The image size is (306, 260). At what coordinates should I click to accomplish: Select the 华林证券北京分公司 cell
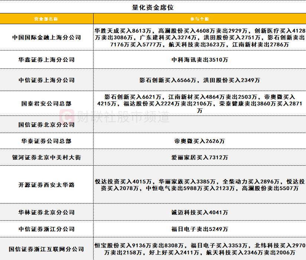pyautogui.click(x=46, y=212)
